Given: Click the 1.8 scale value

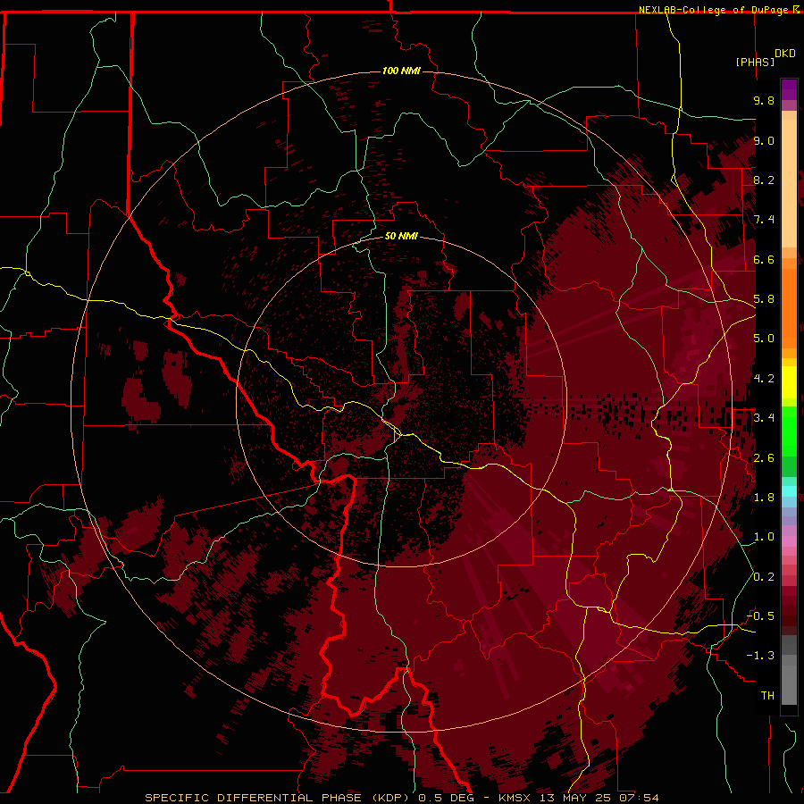Looking at the screenshot, I should point(764,498).
